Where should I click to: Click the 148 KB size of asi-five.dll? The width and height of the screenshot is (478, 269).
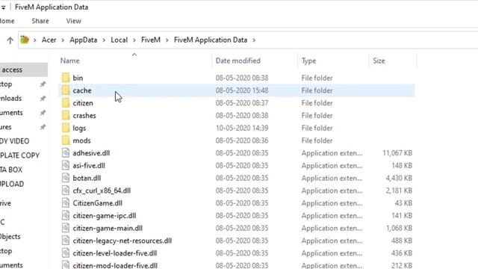(402, 165)
